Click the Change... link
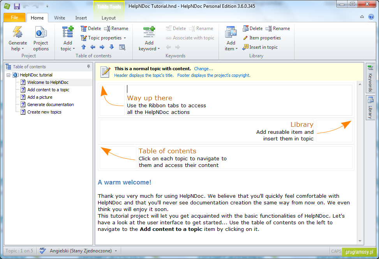The image size is (379, 259). click(x=203, y=69)
